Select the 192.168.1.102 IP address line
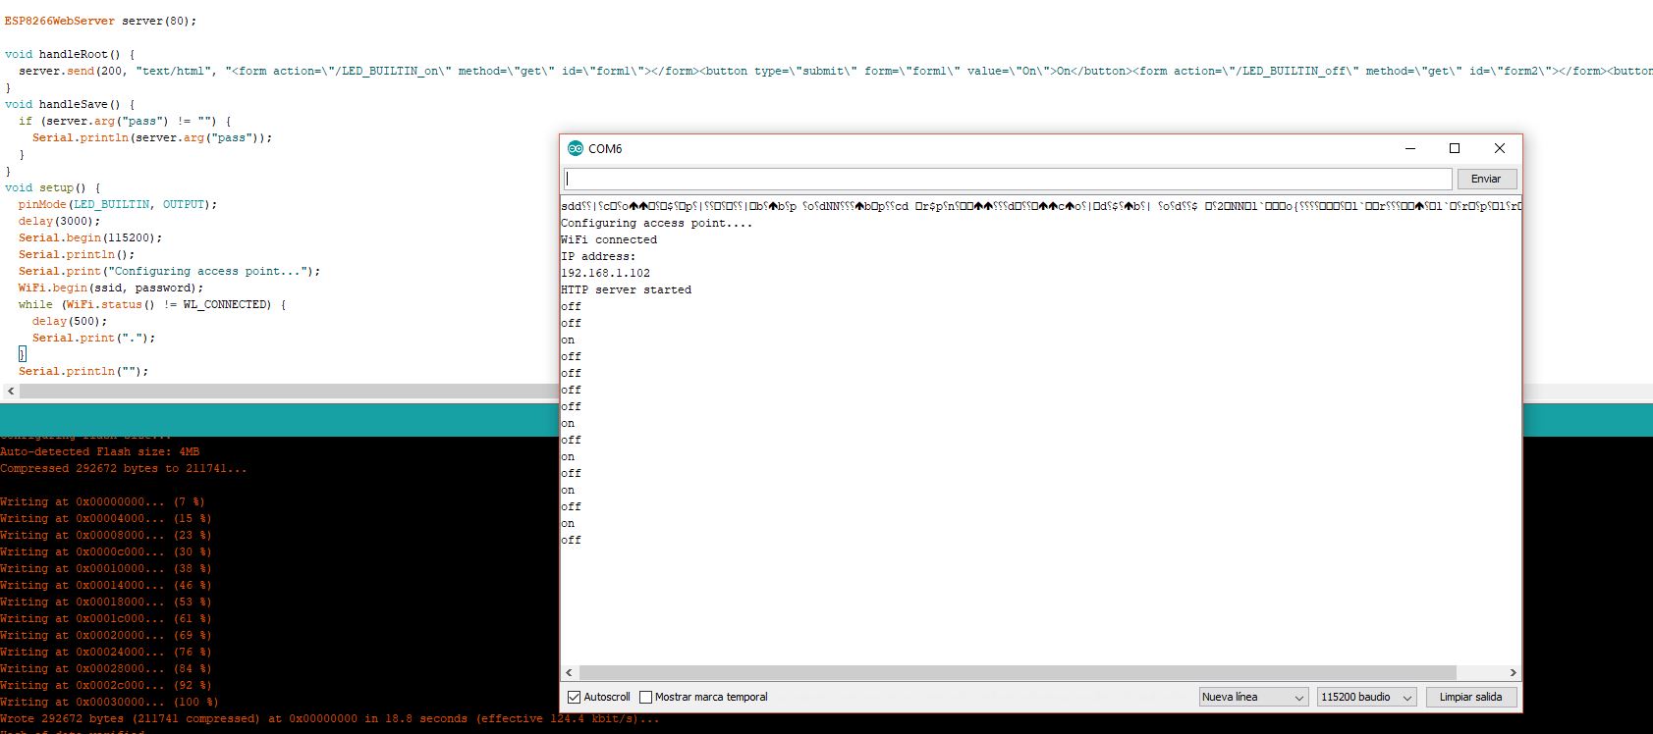The height and width of the screenshot is (734, 1653). click(x=605, y=273)
